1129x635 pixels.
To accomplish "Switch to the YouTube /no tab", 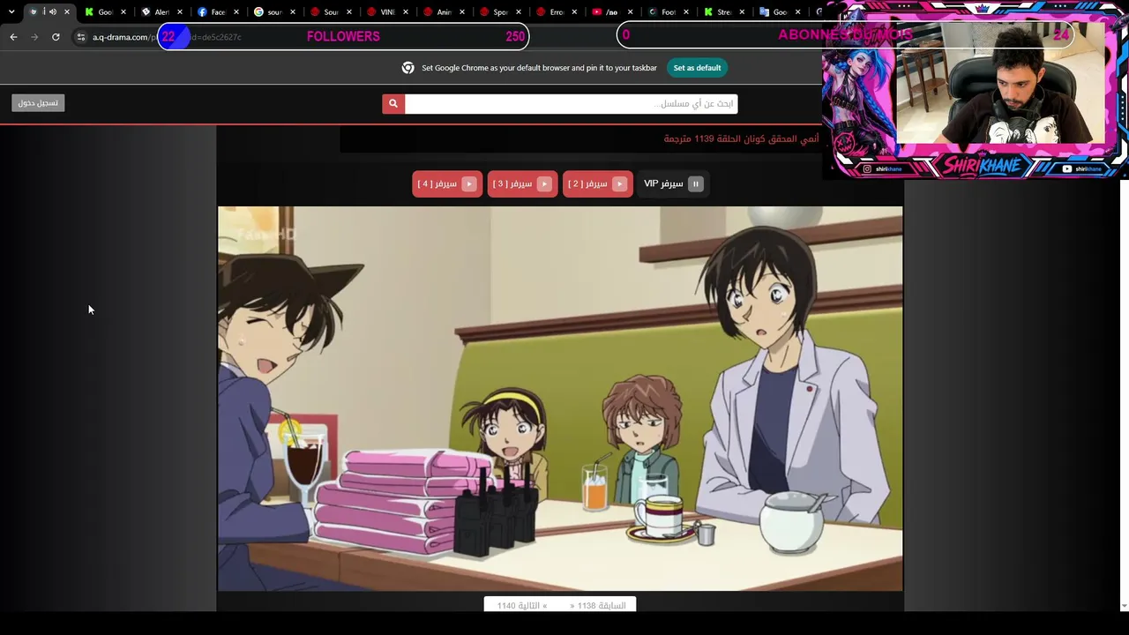I will coord(612,11).
